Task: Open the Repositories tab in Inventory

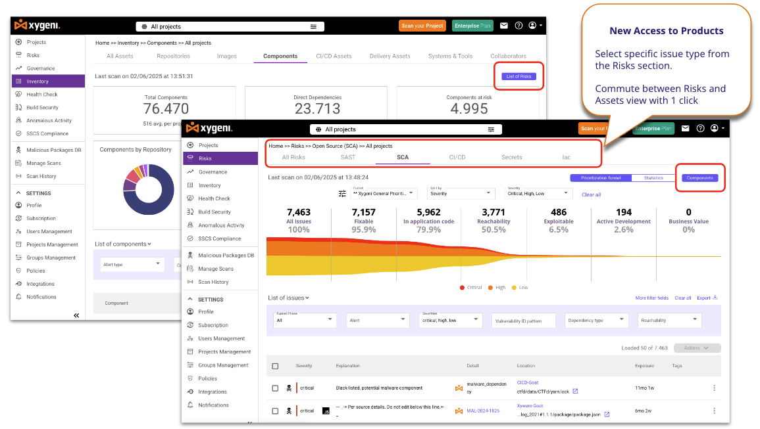Action: 173,56
